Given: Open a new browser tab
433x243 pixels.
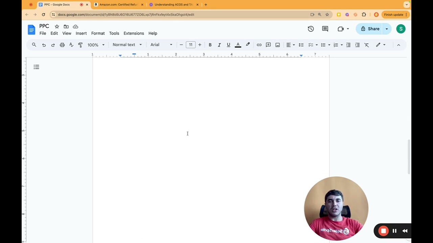Looking at the screenshot, I should pos(206,5).
